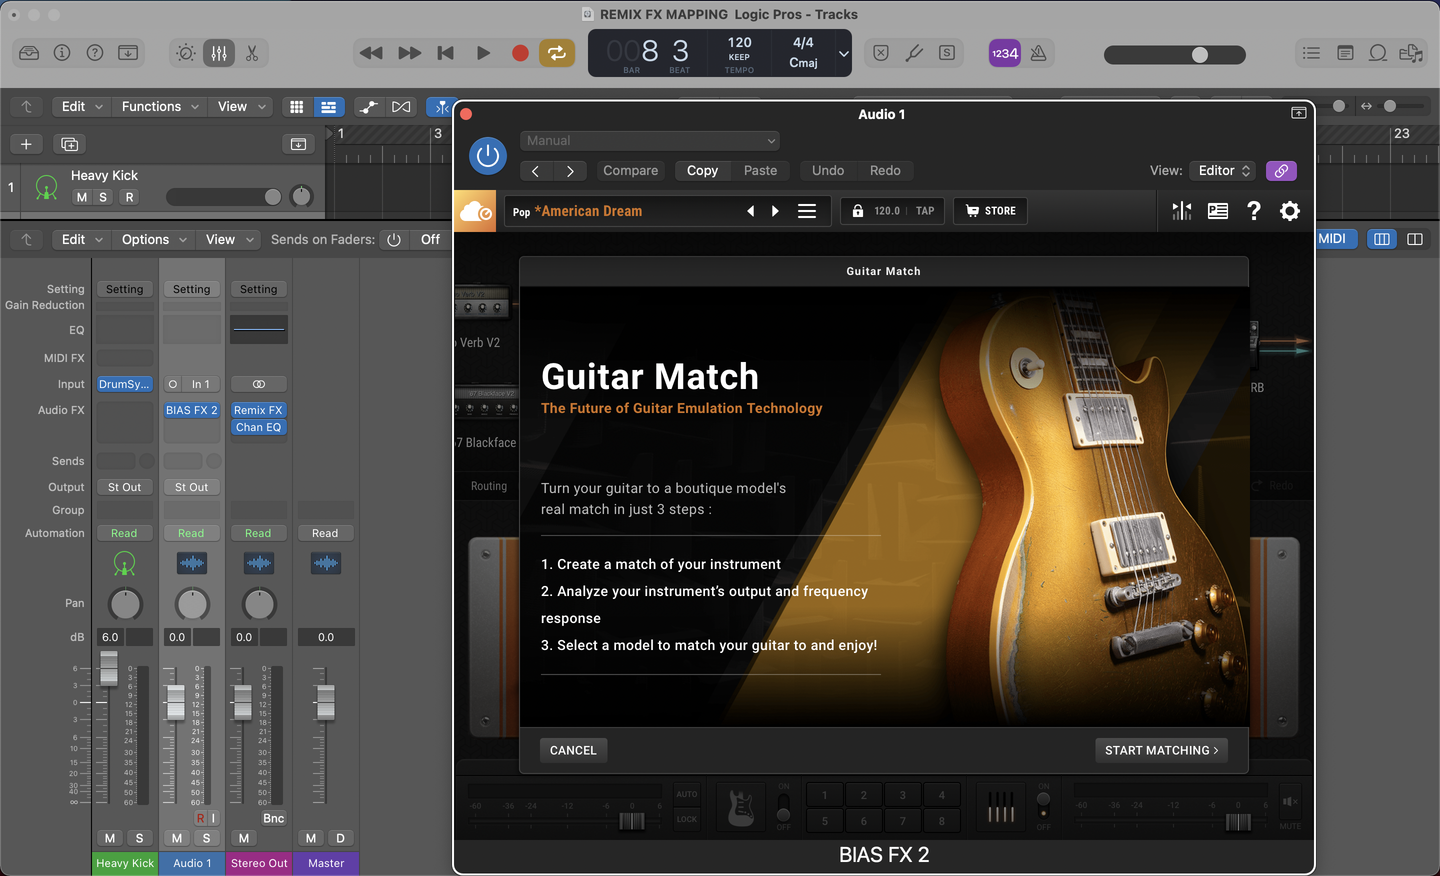Click the CANCEL button
The height and width of the screenshot is (876, 1440).
(572, 750)
